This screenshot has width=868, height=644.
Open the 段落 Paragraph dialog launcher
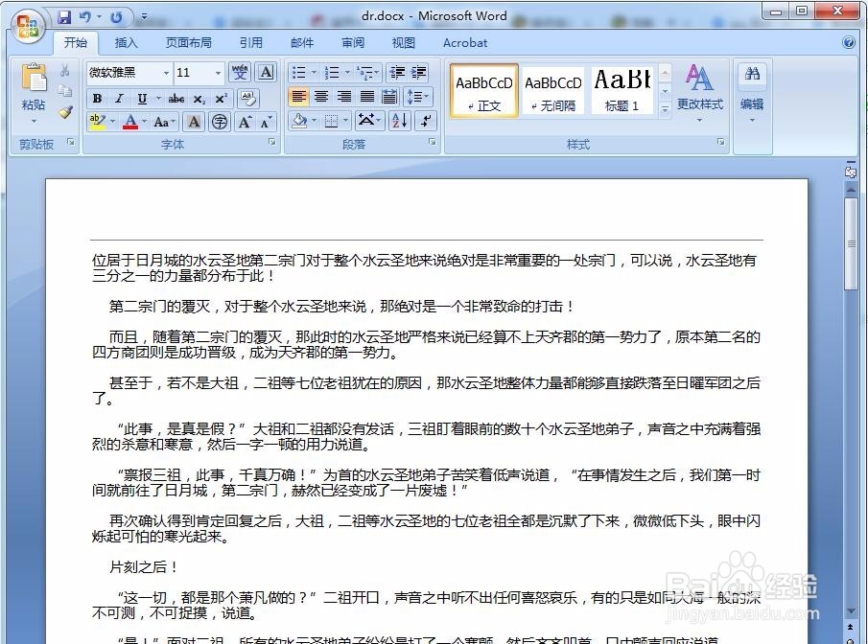(x=433, y=142)
